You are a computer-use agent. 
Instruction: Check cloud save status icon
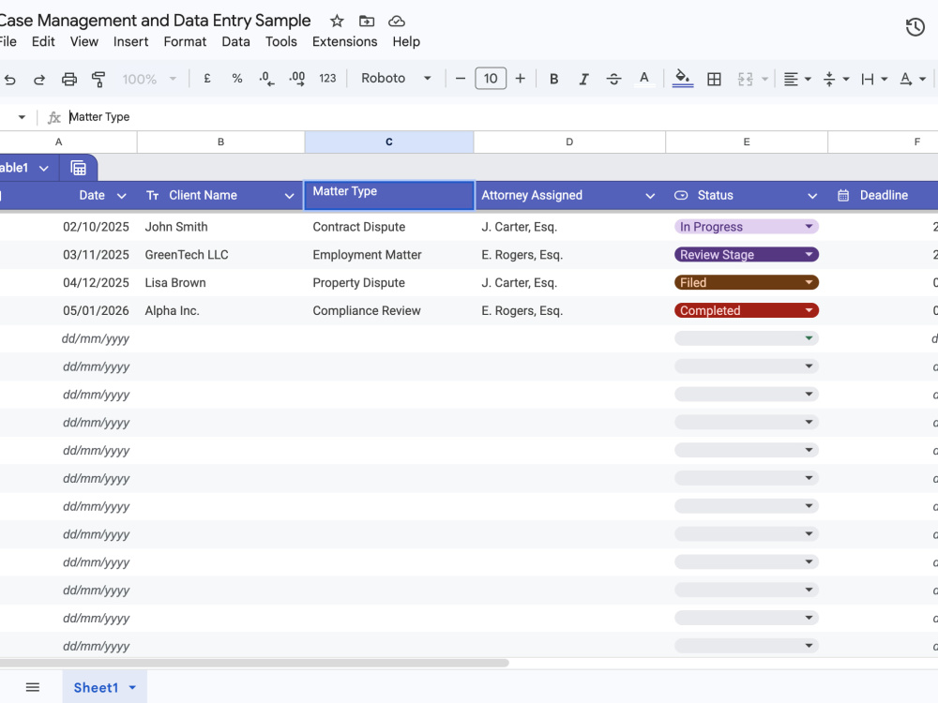click(397, 22)
